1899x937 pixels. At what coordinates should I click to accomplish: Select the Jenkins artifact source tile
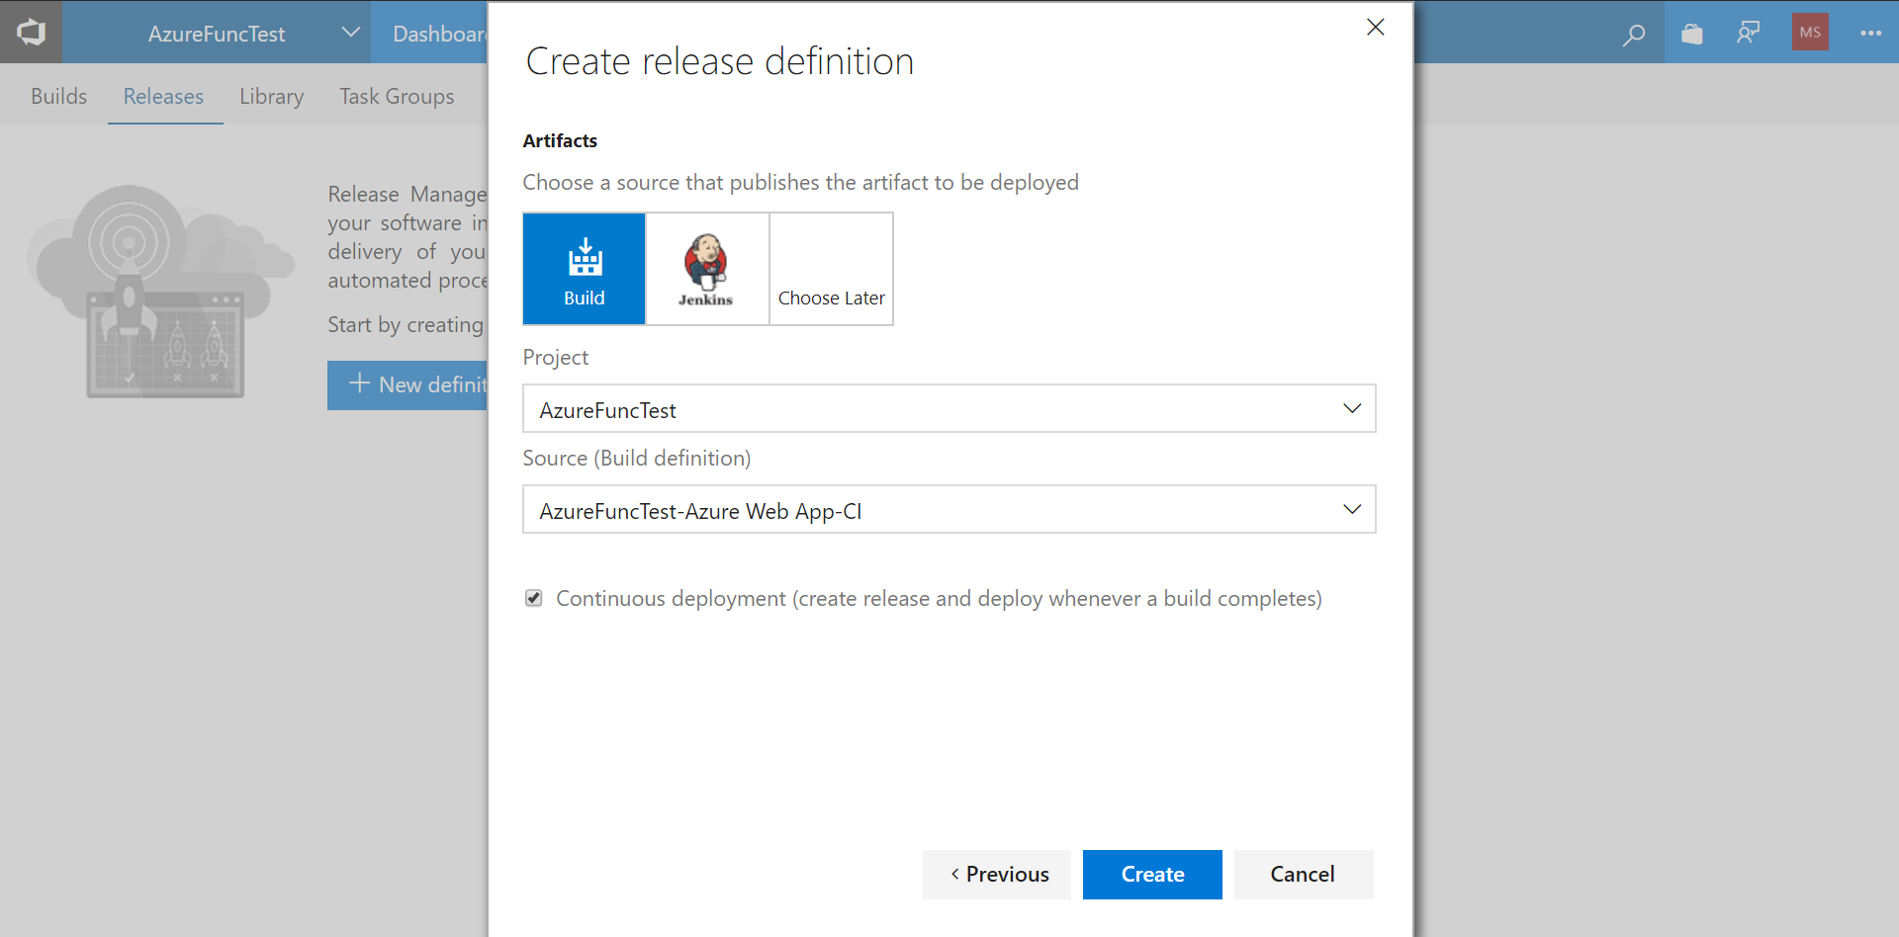pos(707,269)
